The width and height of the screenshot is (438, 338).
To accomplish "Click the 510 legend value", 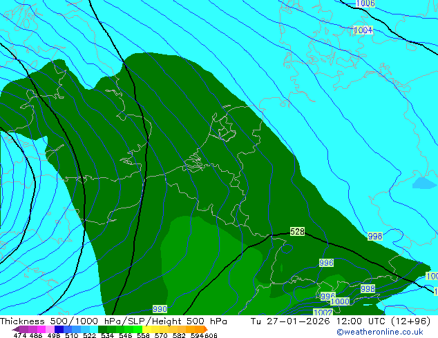I will point(72,335).
